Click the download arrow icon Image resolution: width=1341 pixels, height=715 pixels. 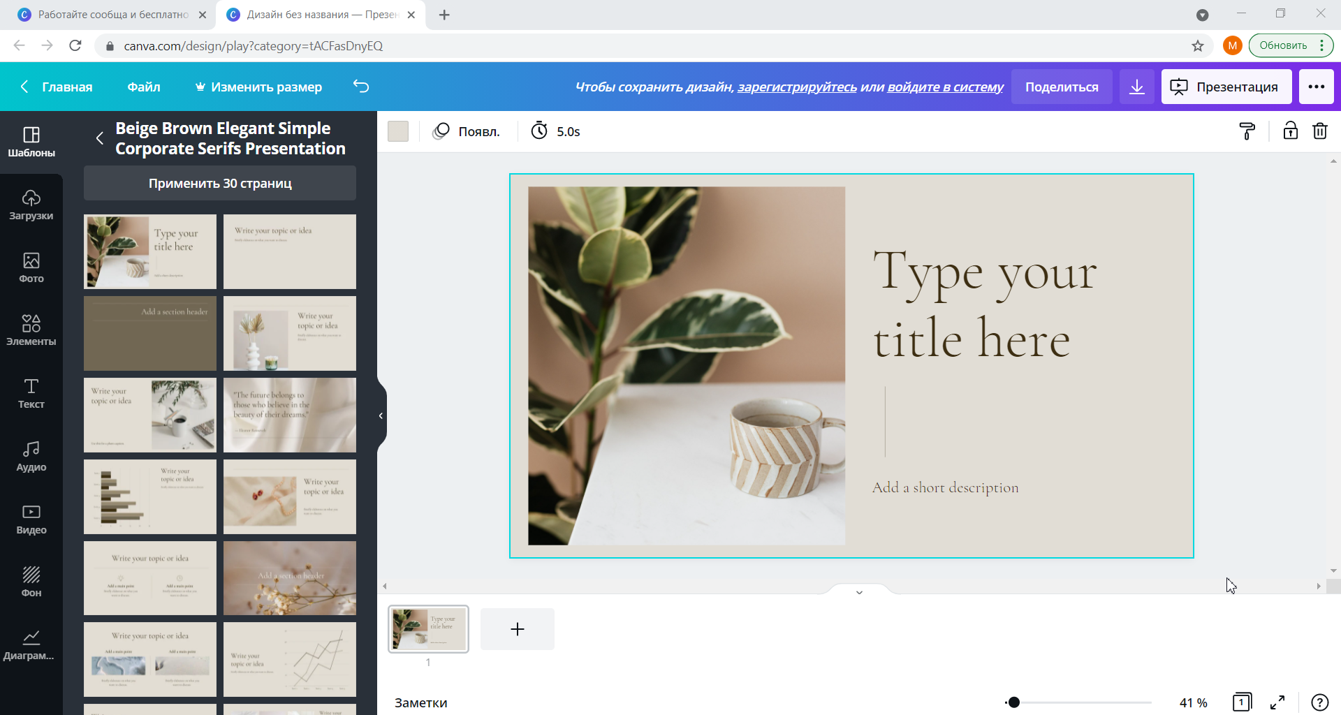[x=1137, y=87]
